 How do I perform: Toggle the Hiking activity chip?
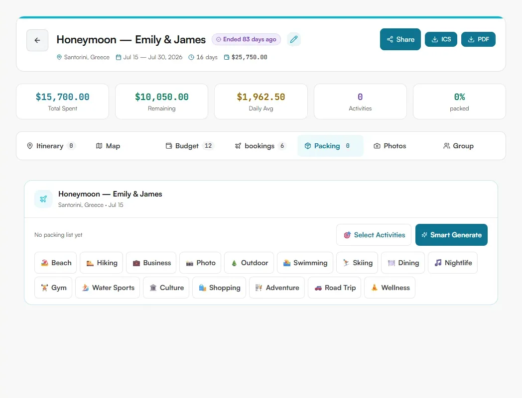coord(102,263)
